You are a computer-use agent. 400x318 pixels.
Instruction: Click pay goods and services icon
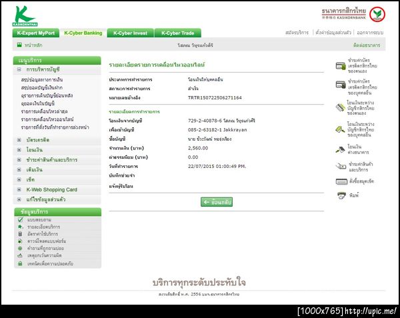pyautogui.click(x=341, y=166)
